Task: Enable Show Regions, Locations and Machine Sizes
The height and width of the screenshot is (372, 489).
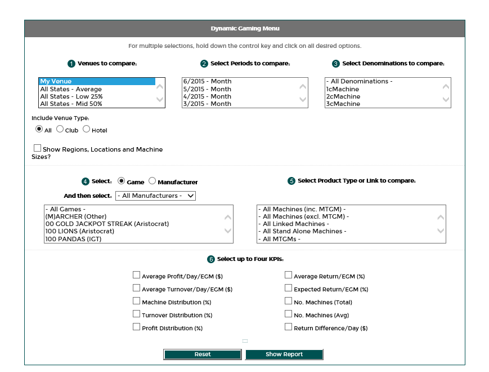Action: [38, 148]
